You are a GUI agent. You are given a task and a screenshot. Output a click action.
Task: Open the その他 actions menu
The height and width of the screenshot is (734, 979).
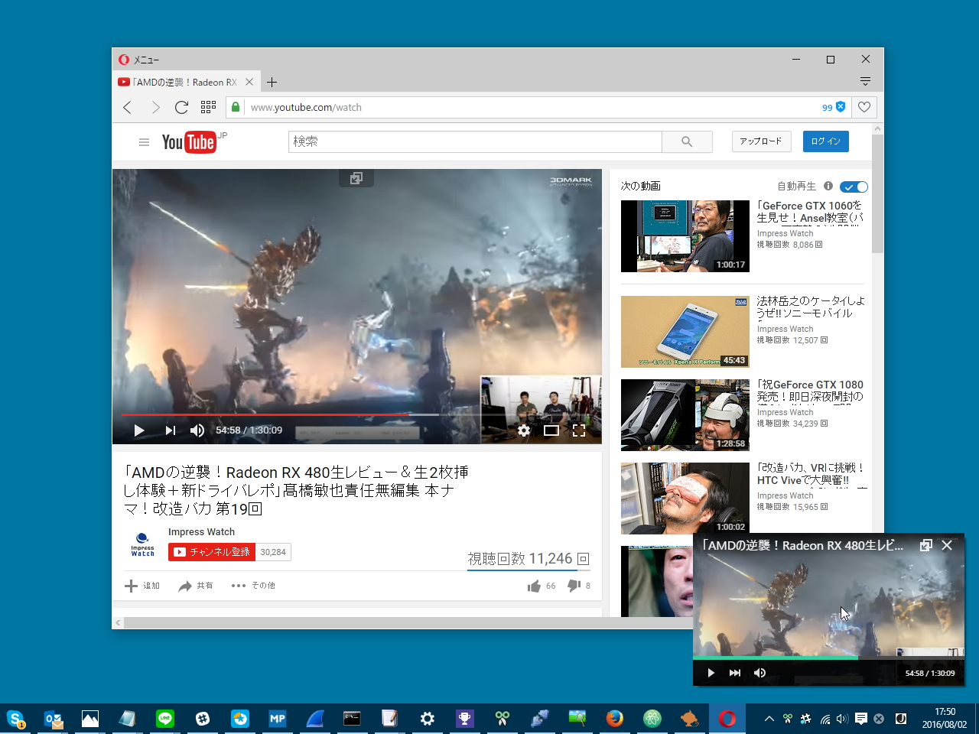coord(252,586)
